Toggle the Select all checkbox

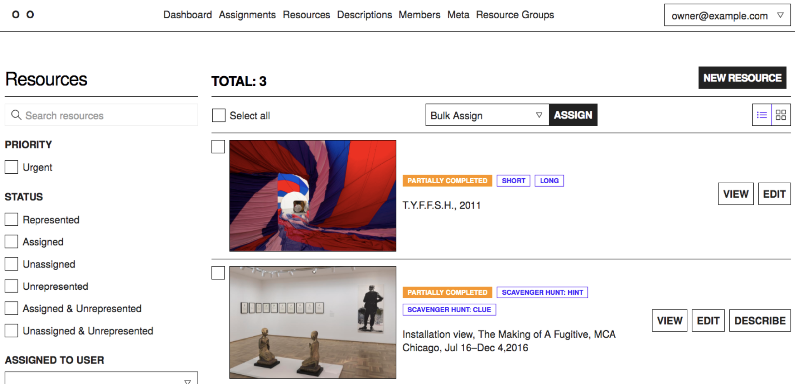click(x=218, y=115)
